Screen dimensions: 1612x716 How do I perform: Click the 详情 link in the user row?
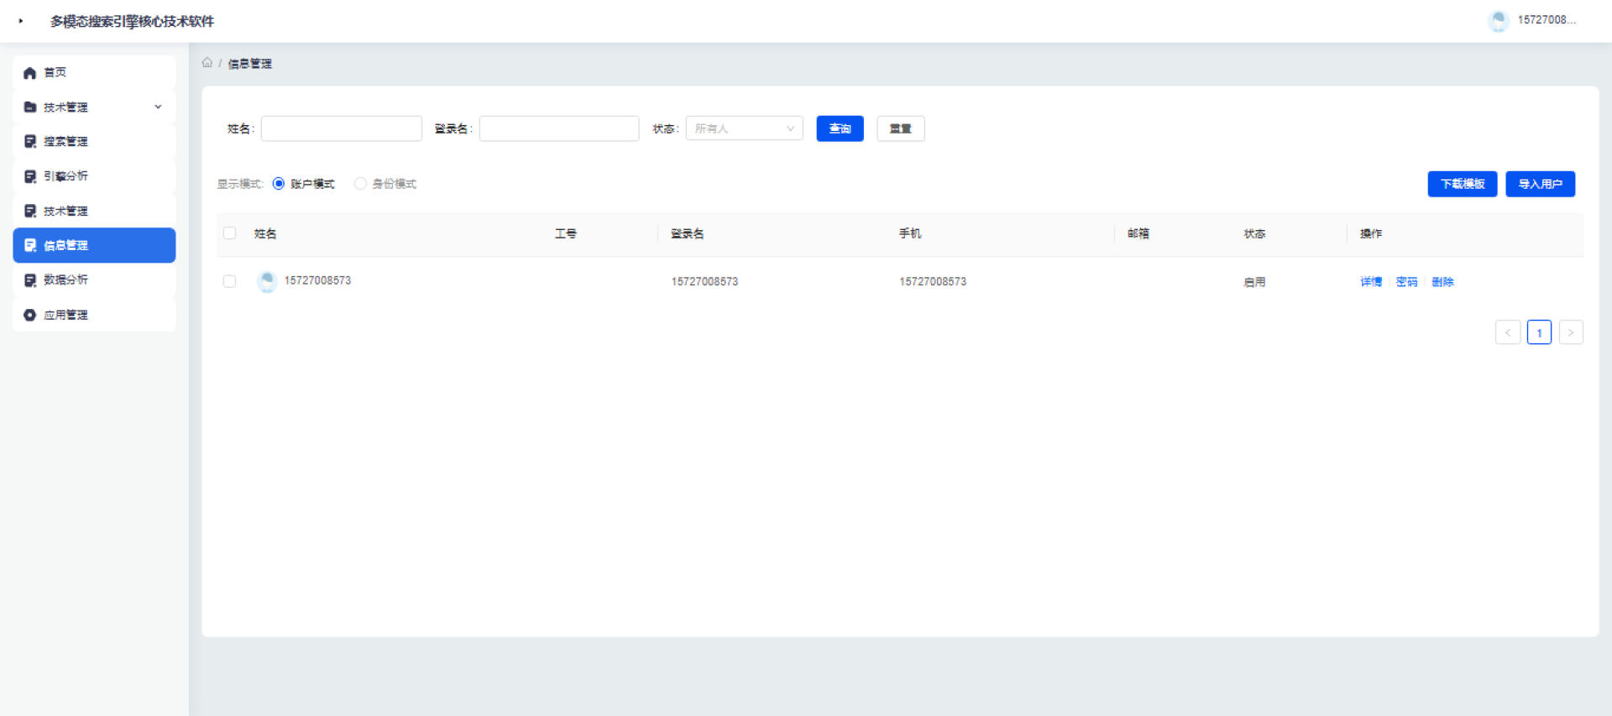coord(1370,282)
